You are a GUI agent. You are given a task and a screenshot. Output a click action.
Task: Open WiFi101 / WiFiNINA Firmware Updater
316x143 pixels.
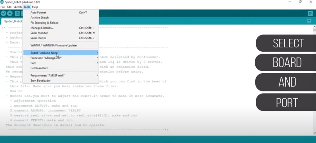(x=61, y=45)
